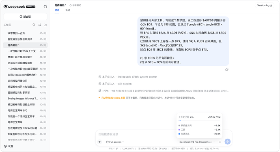Screen dimensions: 280x152
Task: Open conversation 最新模型与时事问答
Action: (x=25, y=93)
